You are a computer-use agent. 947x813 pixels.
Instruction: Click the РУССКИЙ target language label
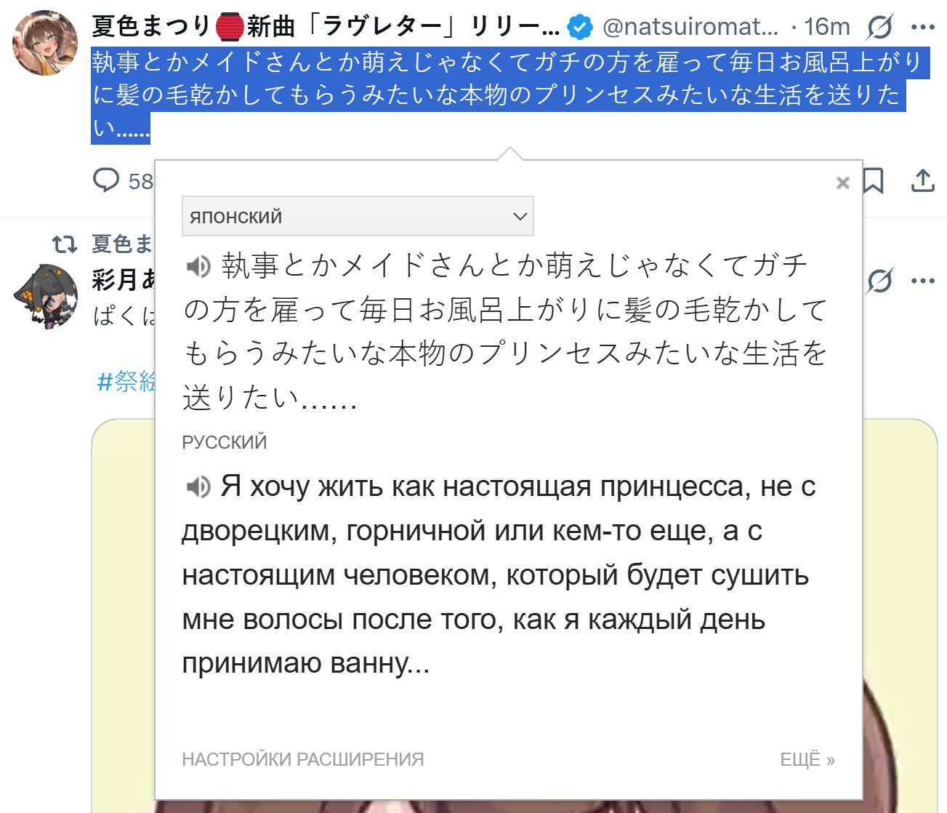(x=225, y=442)
